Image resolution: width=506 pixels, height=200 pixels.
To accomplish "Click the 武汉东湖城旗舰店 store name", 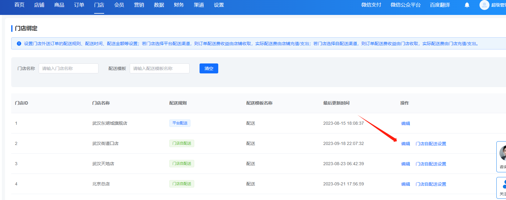I will click(x=110, y=123).
